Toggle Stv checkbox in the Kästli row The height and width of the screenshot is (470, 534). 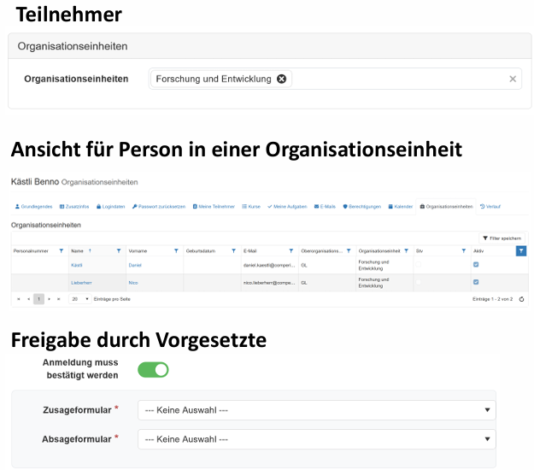tap(419, 265)
